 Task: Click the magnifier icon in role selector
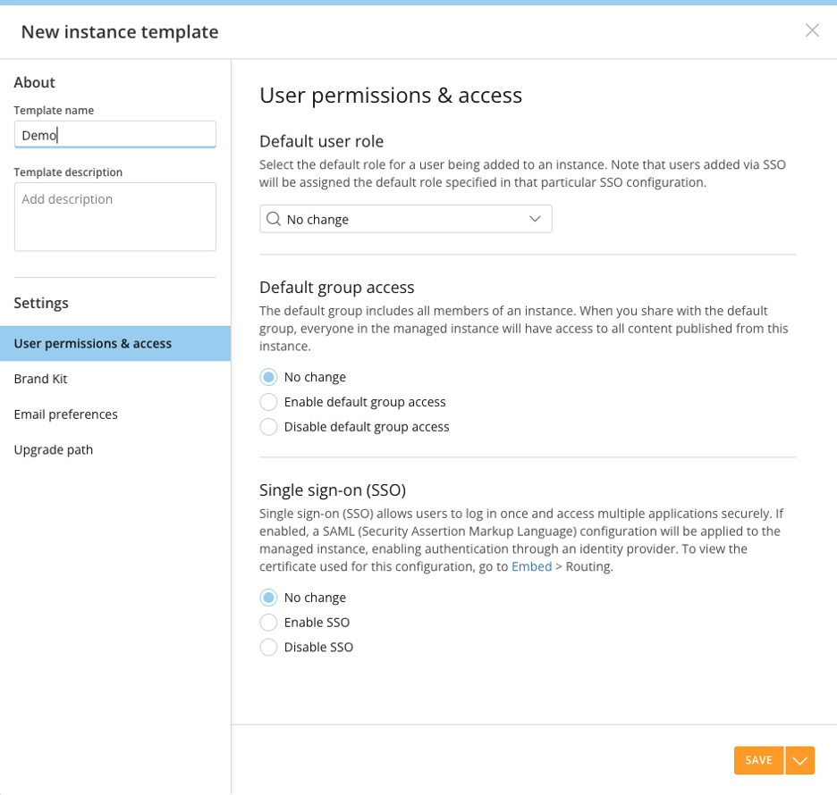click(x=274, y=219)
